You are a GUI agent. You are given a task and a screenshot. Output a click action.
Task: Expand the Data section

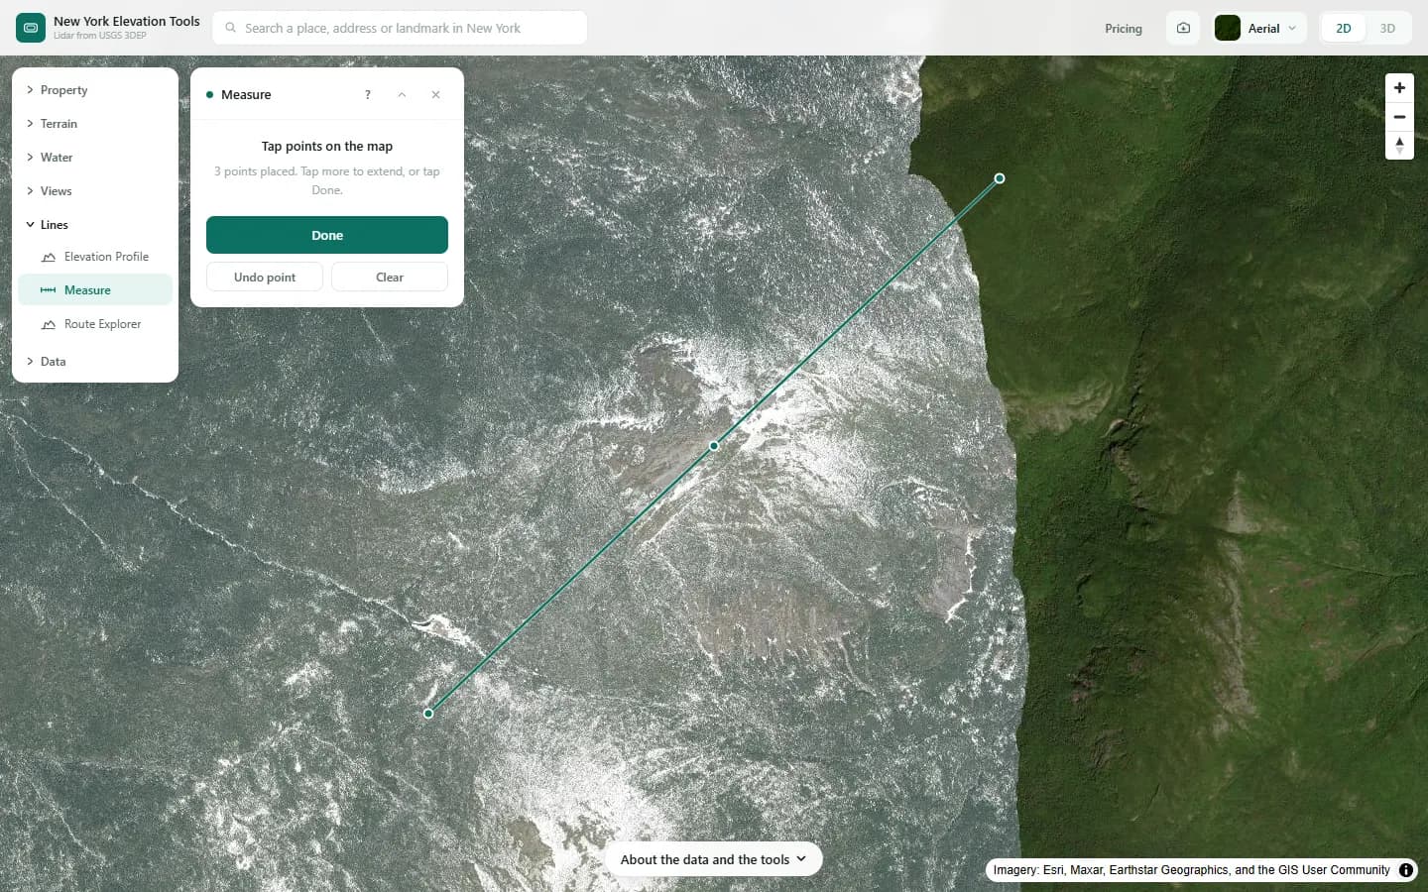[x=95, y=362]
